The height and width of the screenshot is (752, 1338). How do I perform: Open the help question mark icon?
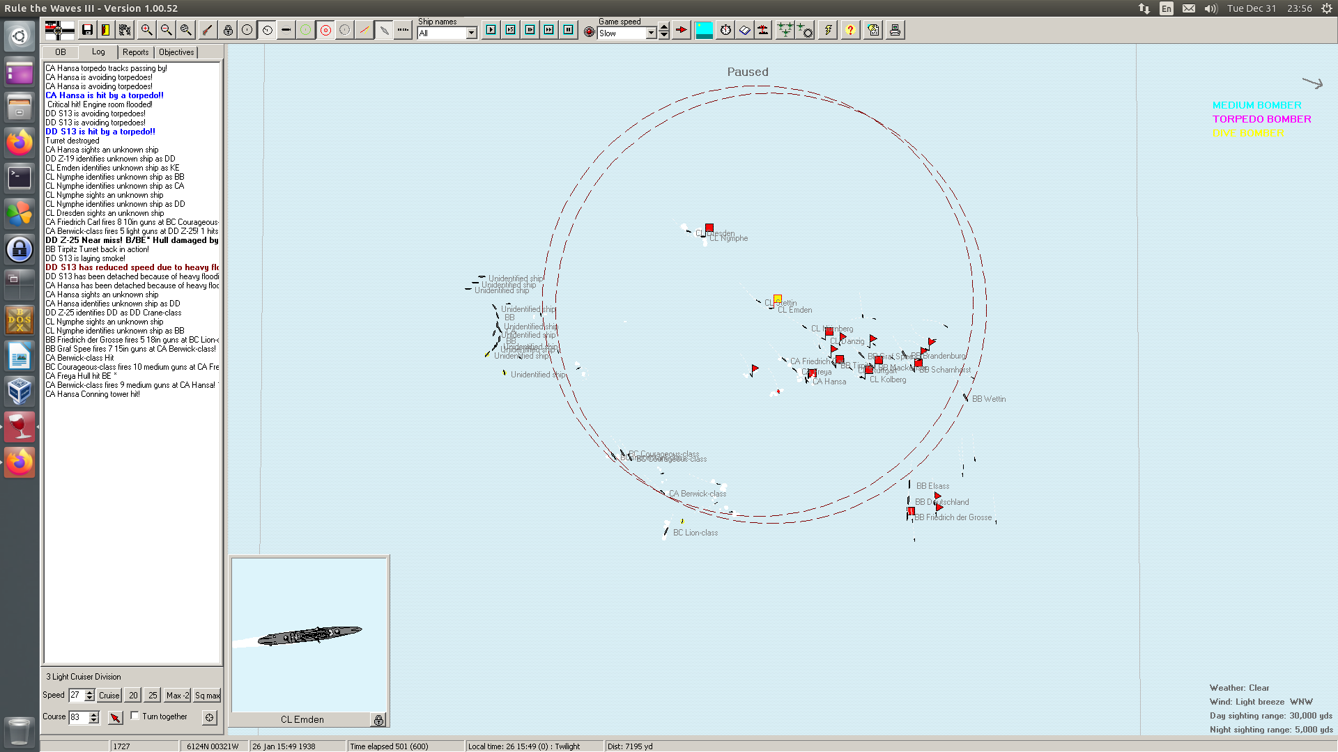click(x=850, y=30)
